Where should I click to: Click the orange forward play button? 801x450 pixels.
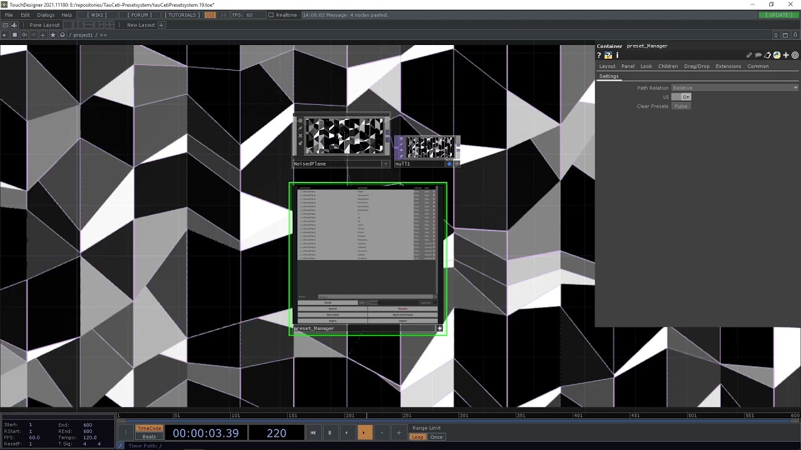(364, 432)
